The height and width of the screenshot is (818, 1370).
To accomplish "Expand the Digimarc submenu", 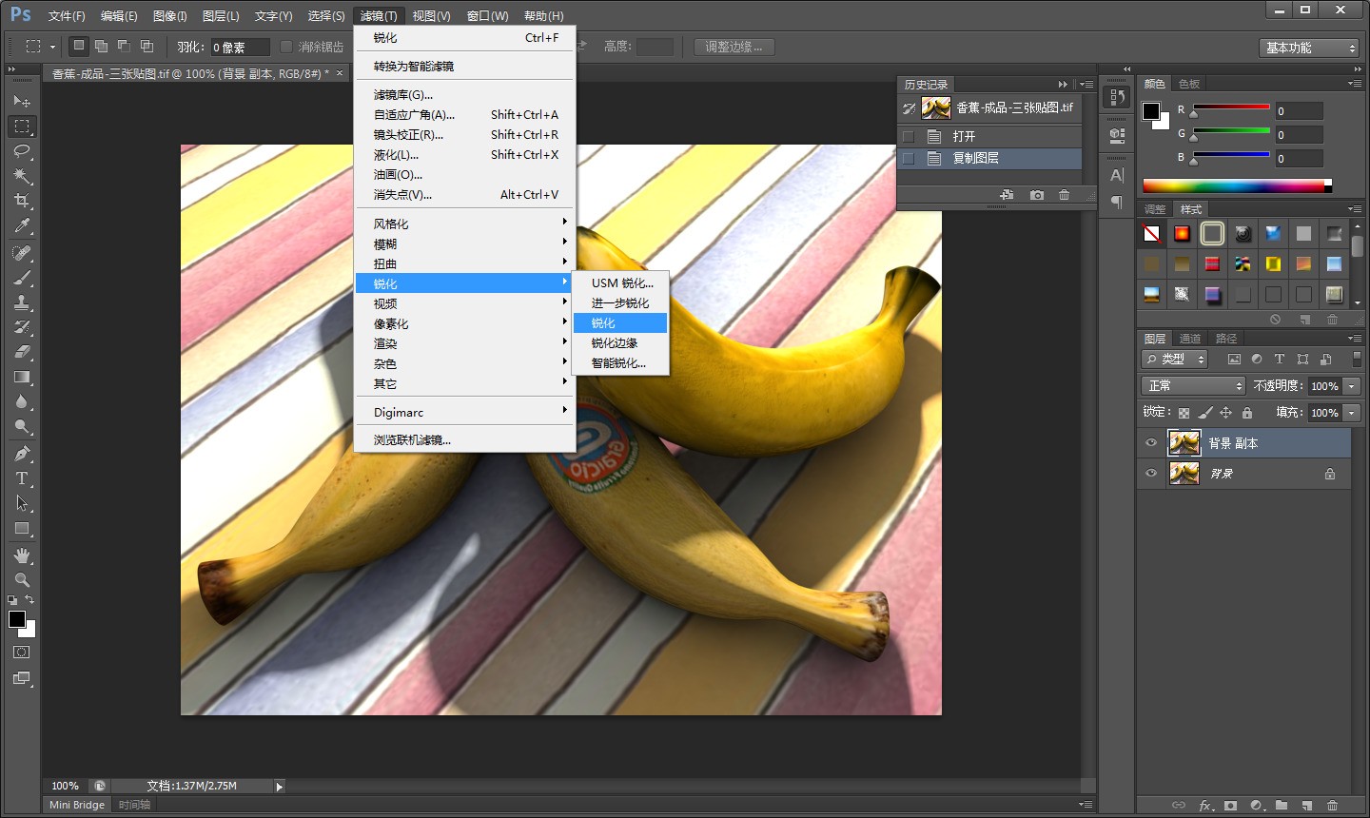I will 464,412.
